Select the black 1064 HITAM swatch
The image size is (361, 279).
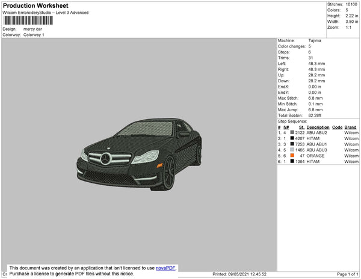292,161
